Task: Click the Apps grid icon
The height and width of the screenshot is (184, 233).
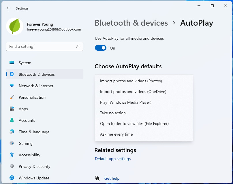Action: [x=12, y=109]
